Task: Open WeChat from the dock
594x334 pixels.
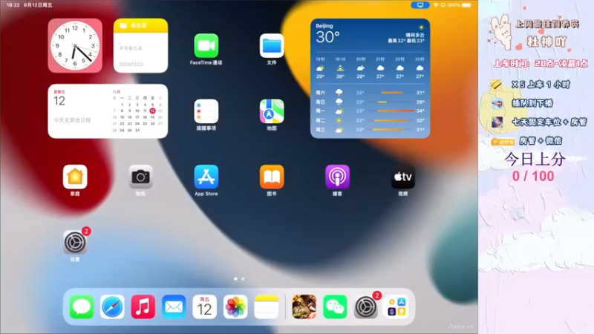Action: coord(335,307)
